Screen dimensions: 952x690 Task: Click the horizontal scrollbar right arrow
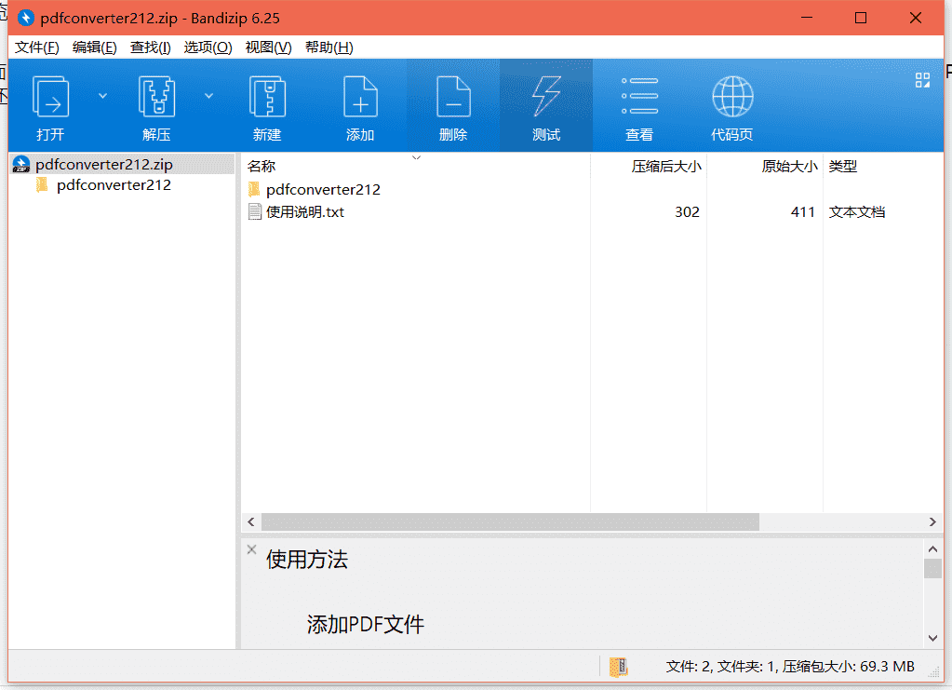932,521
